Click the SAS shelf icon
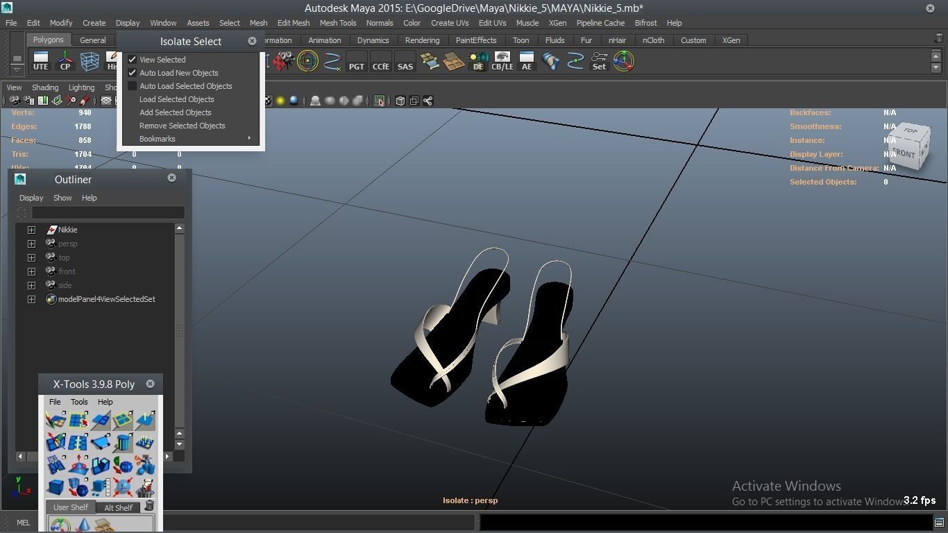948x533 pixels. pos(405,61)
